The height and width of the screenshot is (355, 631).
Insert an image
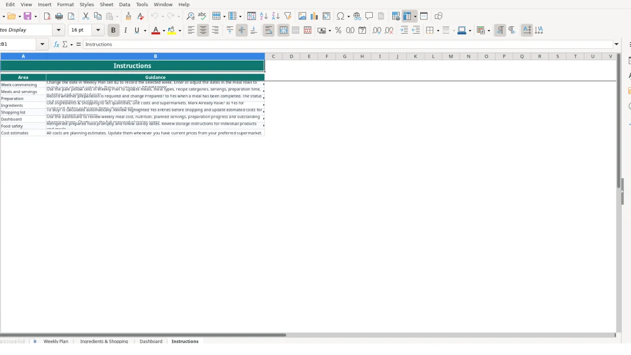(302, 16)
